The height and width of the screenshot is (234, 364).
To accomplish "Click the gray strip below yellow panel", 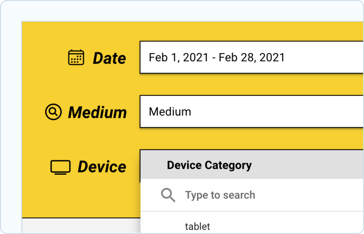I will point(81,225).
